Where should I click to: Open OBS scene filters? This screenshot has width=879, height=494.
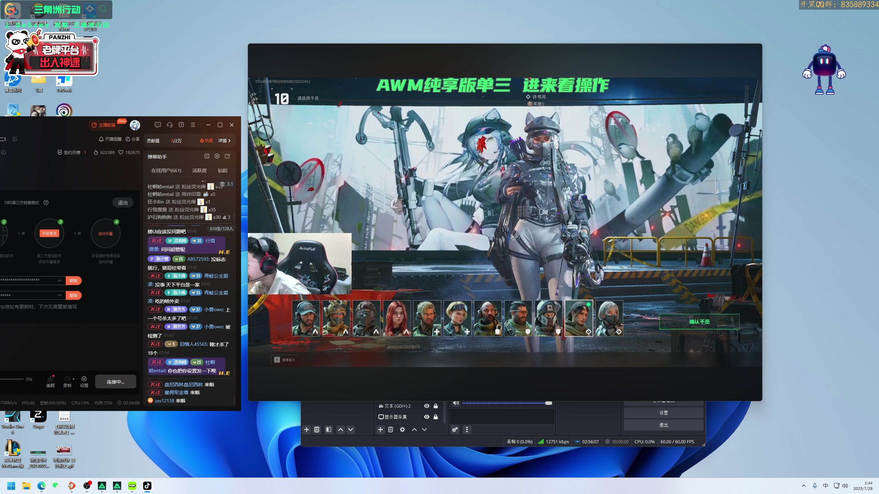329,430
